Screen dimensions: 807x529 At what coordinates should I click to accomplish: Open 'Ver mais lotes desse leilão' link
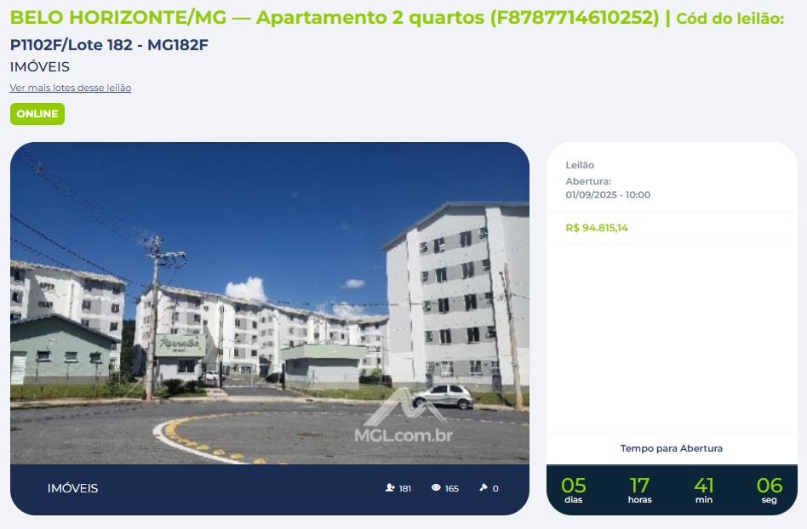[x=71, y=88]
